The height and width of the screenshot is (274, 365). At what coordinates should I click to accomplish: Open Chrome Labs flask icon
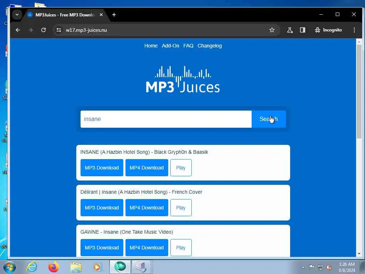click(x=290, y=30)
